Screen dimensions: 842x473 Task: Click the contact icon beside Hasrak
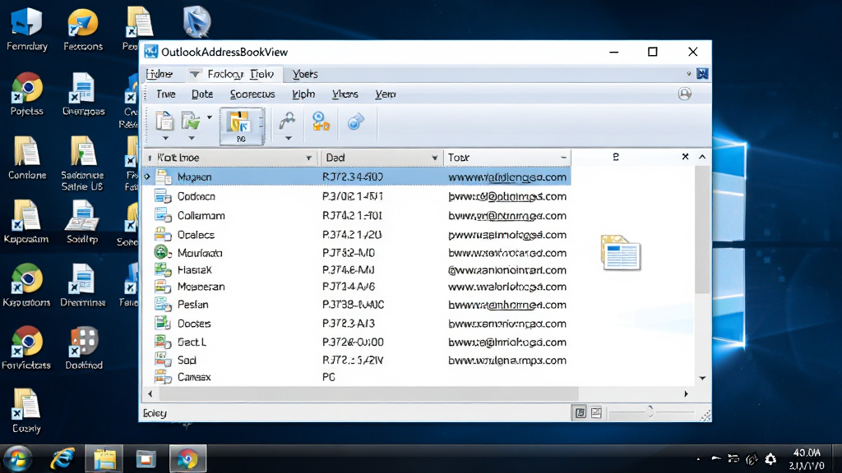[x=163, y=269]
